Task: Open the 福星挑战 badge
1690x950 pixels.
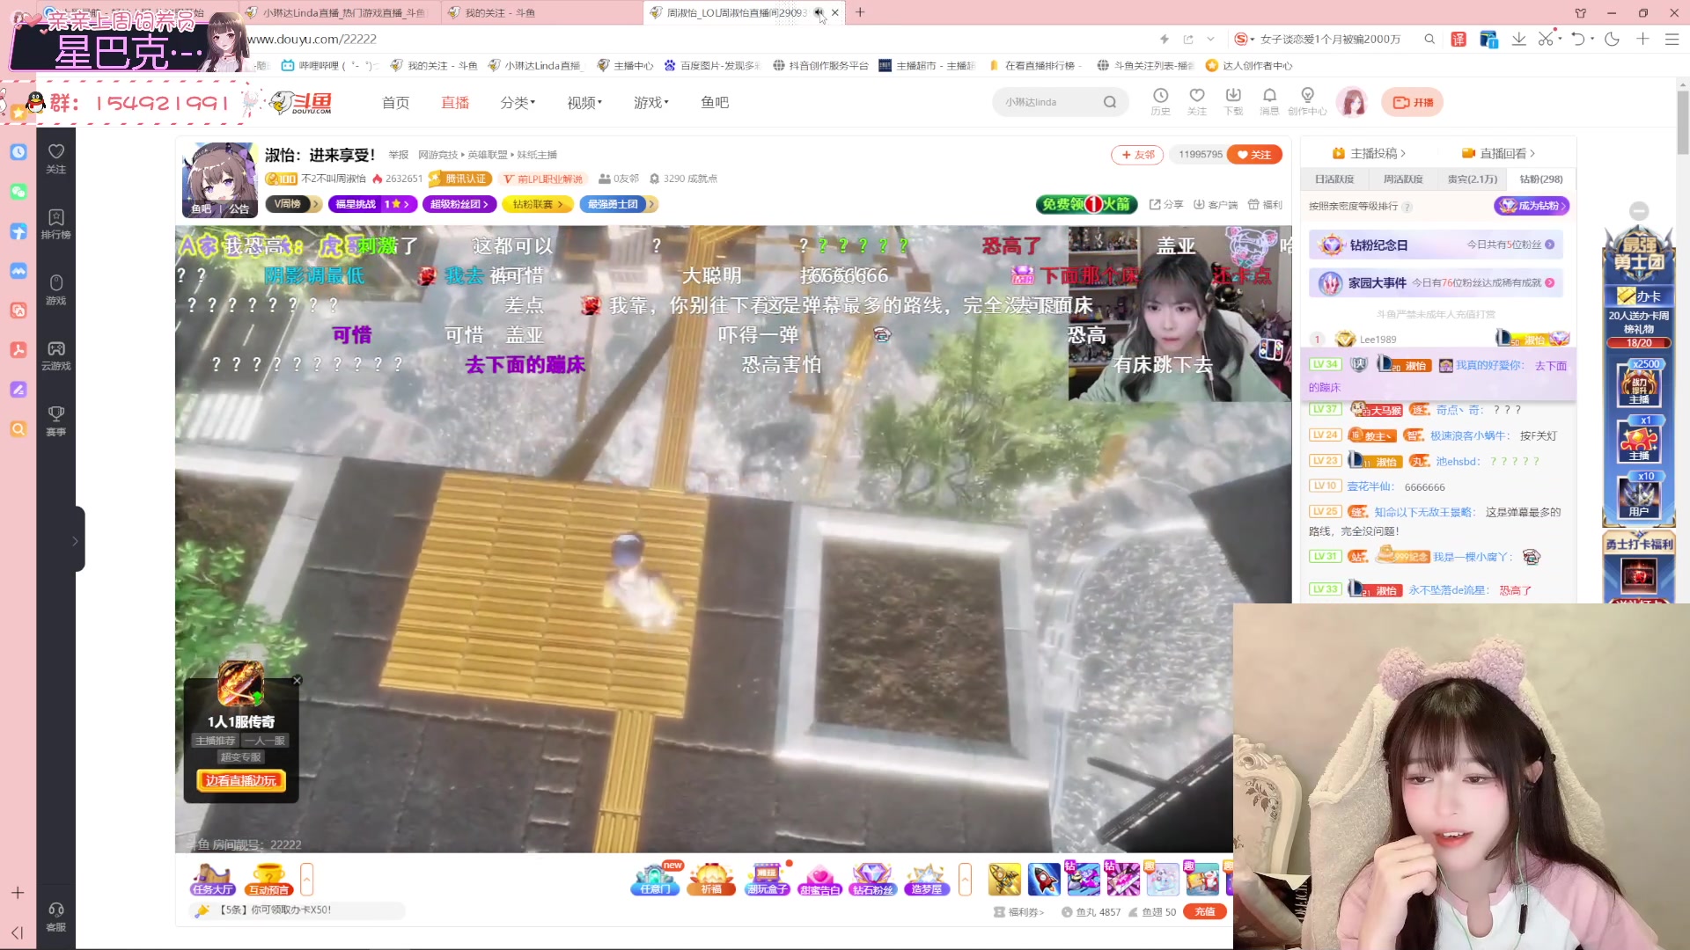Action: 372,204
